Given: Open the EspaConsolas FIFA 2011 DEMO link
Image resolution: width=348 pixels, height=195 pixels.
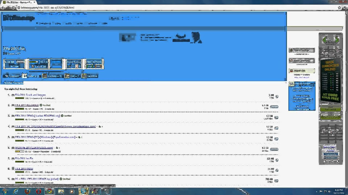Looking at the screenshot, I should (45, 137).
